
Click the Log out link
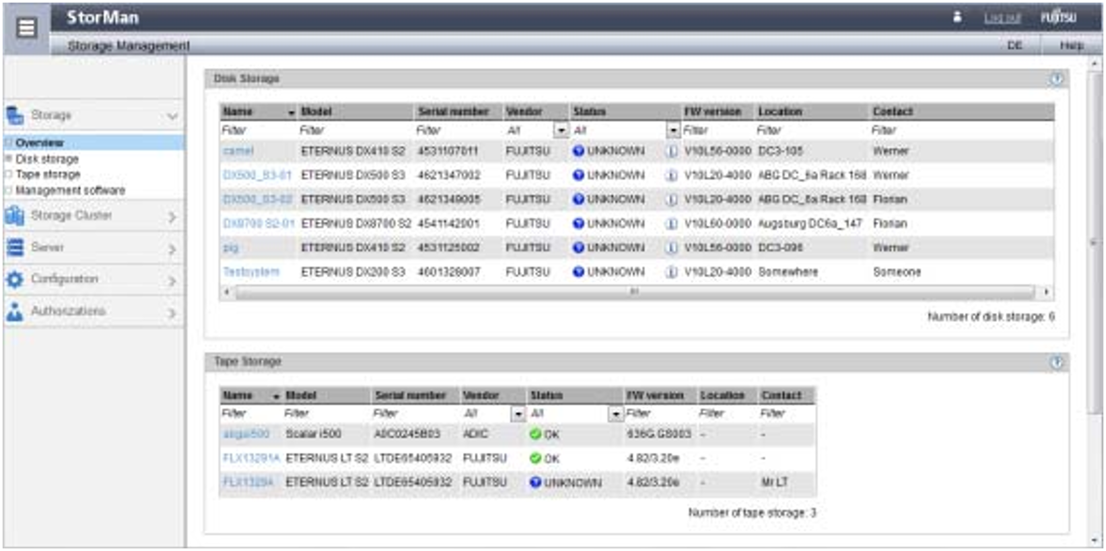[x=1002, y=18]
